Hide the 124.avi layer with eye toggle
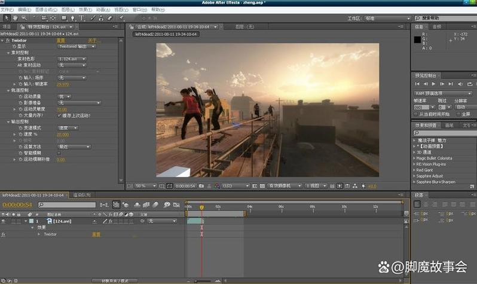This screenshot has width=477, height=284. coord(4,221)
